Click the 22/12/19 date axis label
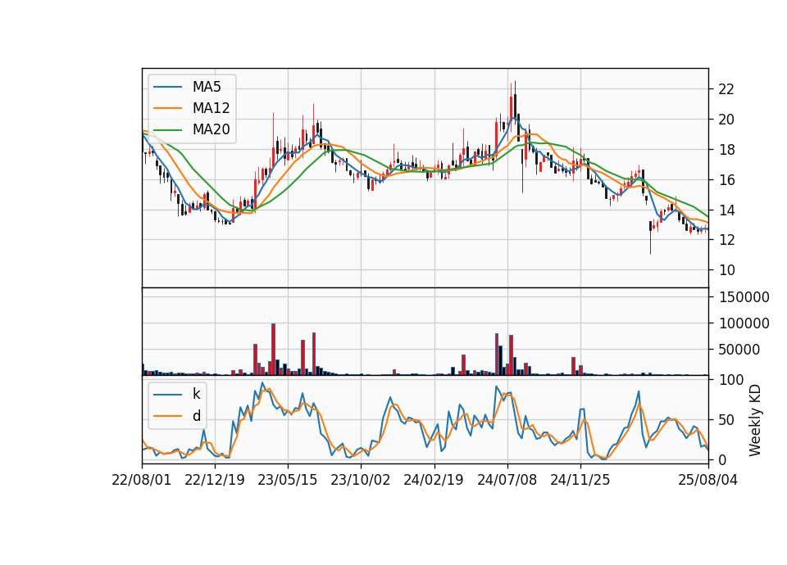The width and height of the screenshot is (787, 565). (215, 480)
